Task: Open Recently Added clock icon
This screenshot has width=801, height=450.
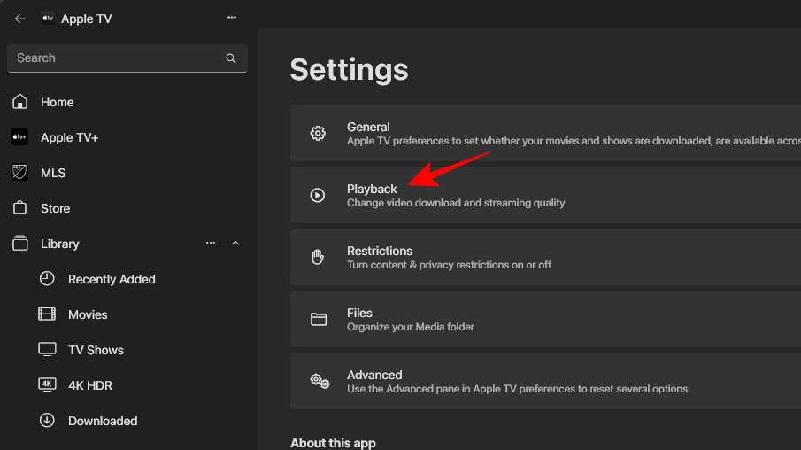Action: pos(47,279)
